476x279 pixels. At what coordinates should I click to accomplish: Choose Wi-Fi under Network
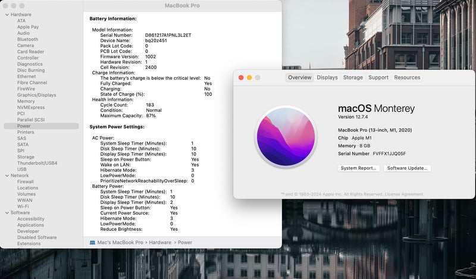click(23, 206)
